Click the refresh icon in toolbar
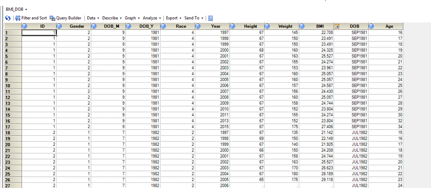This screenshot has height=188, width=431. [8, 18]
